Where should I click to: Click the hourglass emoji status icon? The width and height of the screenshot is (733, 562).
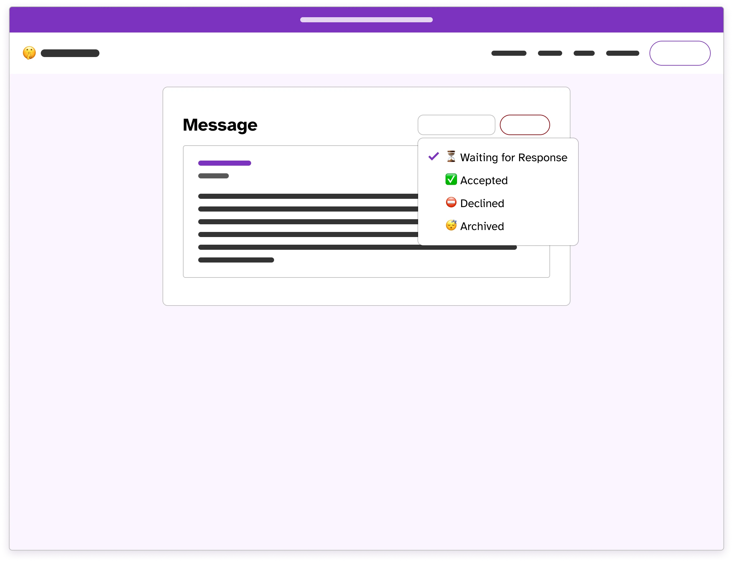(x=451, y=156)
